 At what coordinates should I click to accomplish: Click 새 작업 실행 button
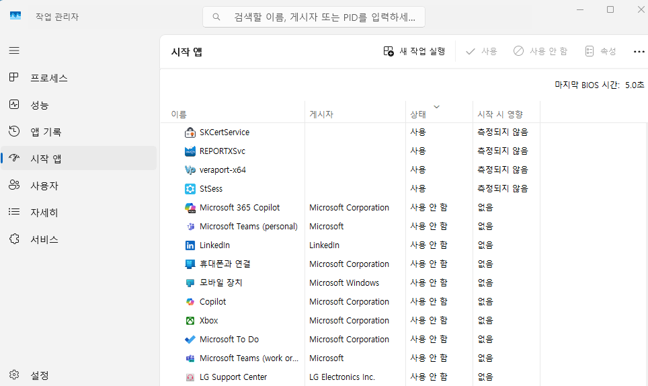point(415,51)
